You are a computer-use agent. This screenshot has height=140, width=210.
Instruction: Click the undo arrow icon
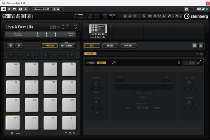tap(169, 16)
